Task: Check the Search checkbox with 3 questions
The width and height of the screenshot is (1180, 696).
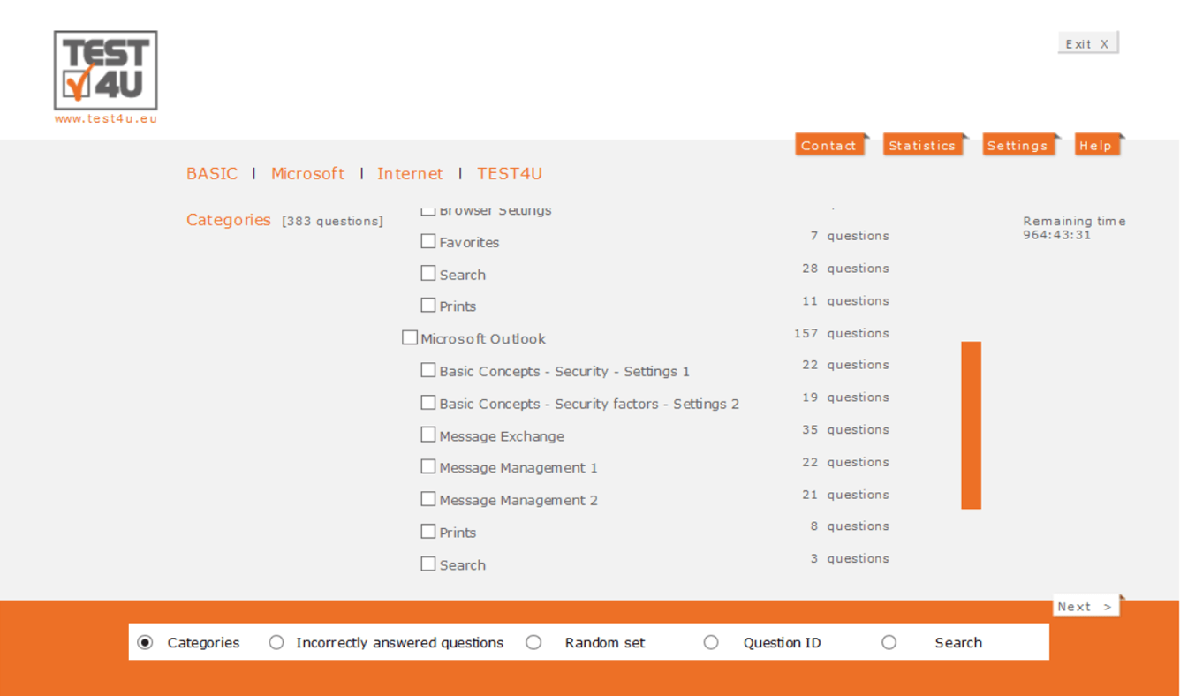Action: (428, 564)
